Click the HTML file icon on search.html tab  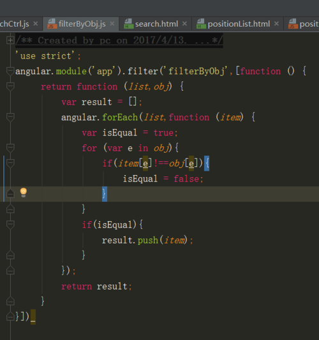click(128, 24)
